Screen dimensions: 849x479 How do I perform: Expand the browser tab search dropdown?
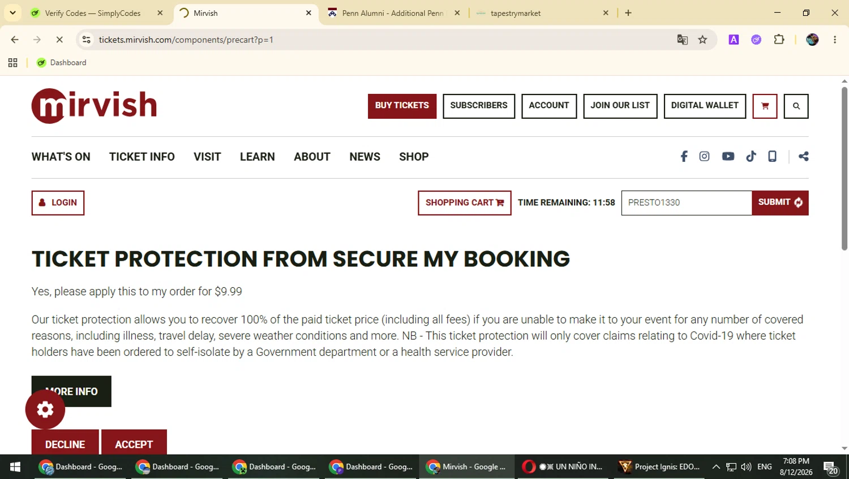(12, 12)
